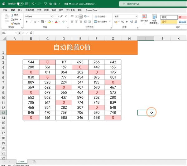The image size is (187, 166).
Task: Select the 常规 (Normal) cell style
Action: [x=169, y=17]
